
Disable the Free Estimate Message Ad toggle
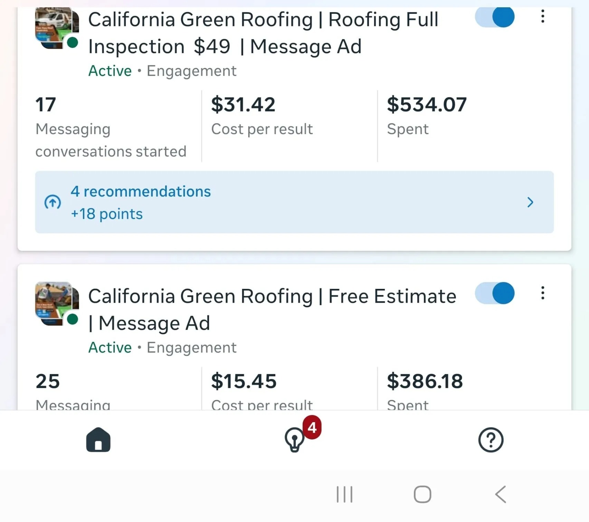click(x=495, y=293)
